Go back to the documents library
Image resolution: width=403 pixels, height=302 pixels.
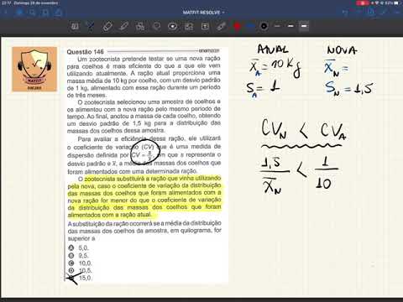6,13
